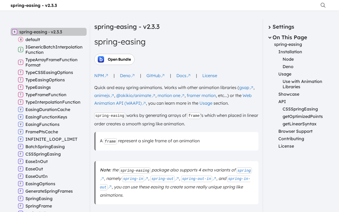Click the V icon beside EasingFunctions
Screen dimensions: 339x212
[21, 124]
